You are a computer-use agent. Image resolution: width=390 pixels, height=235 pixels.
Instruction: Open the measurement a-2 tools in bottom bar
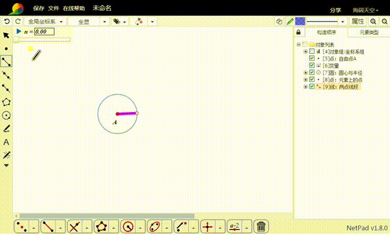(234, 226)
